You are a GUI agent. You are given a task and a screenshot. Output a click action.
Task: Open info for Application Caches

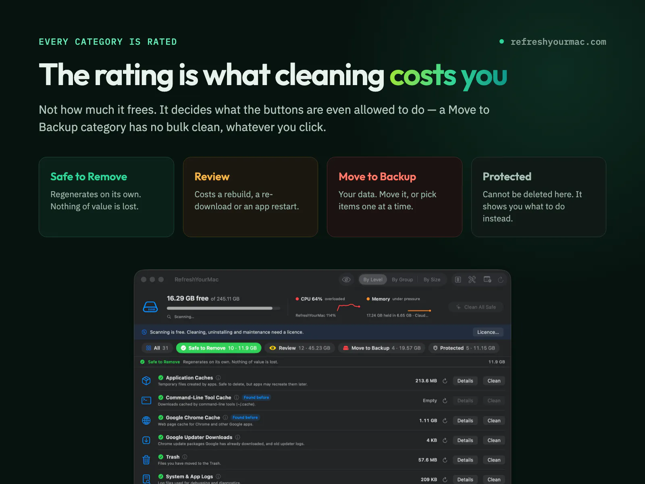click(x=218, y=378)
